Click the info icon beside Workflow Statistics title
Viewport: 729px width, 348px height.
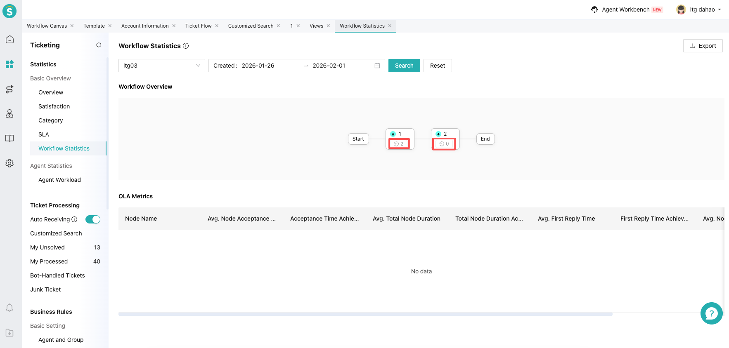tap(186, 46)
